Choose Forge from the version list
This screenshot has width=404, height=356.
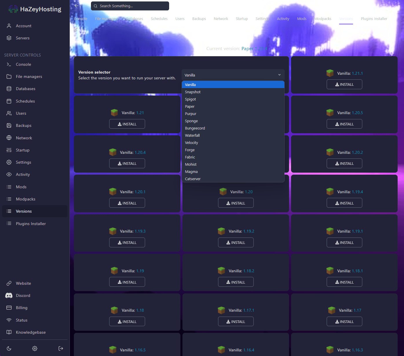pyautogui.click(x=233, y=150)
